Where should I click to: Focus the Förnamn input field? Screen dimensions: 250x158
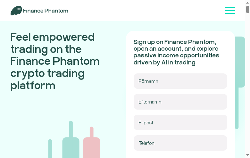pos(180,81)
